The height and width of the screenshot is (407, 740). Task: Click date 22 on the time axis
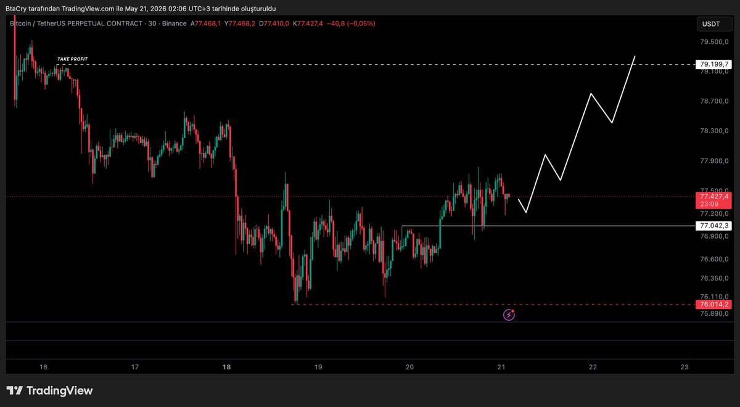pyautogui.click(x=593, y=367)
